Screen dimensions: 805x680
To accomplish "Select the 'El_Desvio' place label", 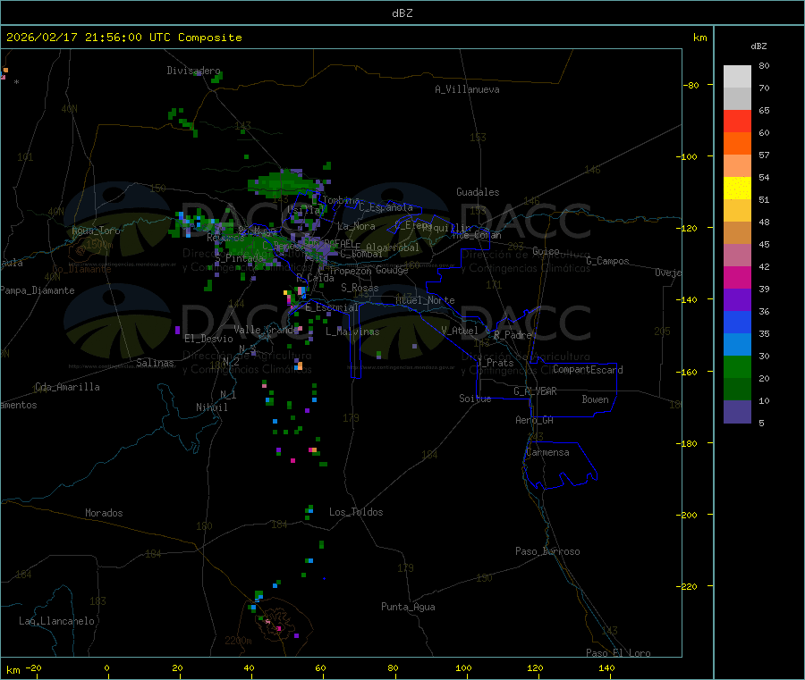I will pyautogui.click(x=208, y=339).
